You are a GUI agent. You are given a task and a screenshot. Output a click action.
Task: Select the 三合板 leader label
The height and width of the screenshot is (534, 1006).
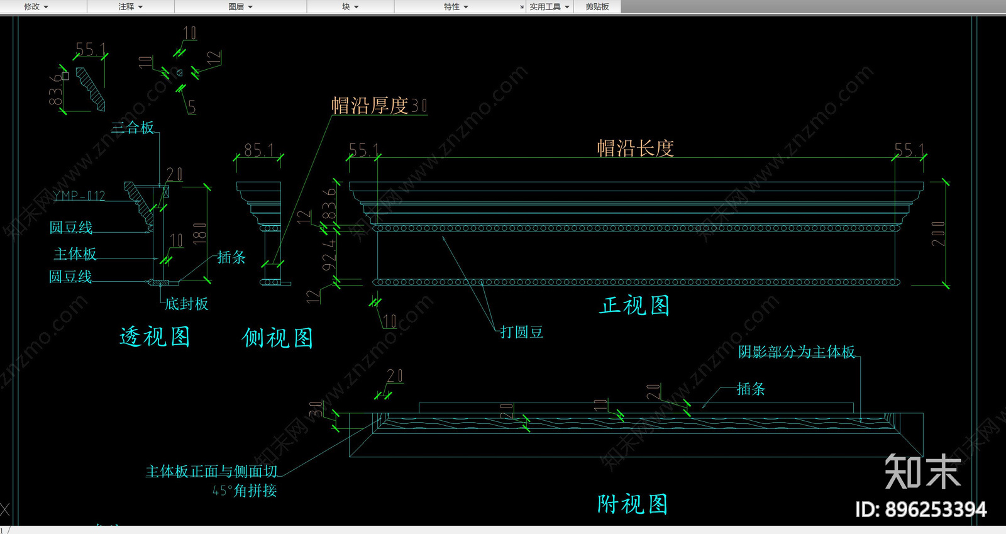[x=133, y=127]
